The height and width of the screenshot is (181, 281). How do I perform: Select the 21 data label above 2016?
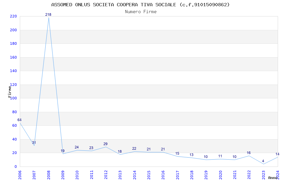point(163,149)
